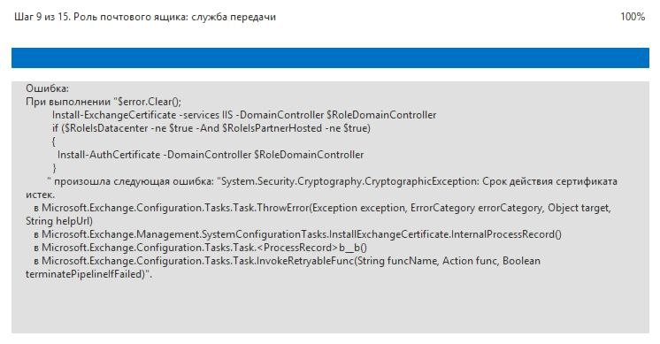Click the '$RoleIsDatacenter' if-condition line

coord(211,128)
